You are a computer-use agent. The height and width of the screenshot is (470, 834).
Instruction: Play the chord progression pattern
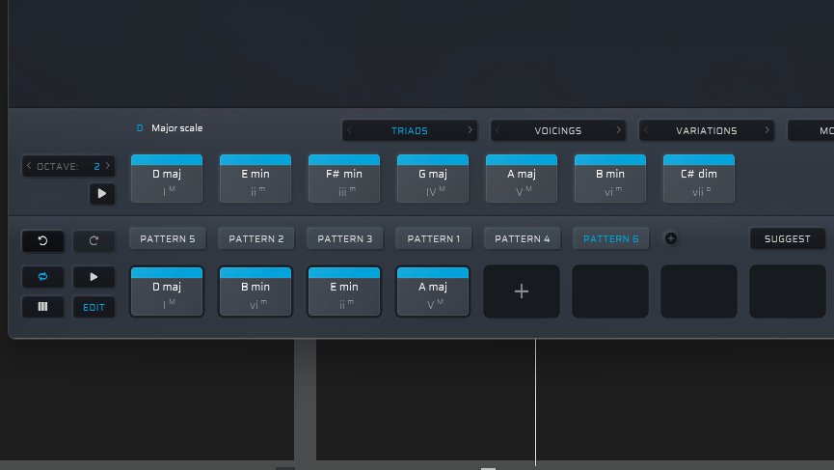[94, 277]
